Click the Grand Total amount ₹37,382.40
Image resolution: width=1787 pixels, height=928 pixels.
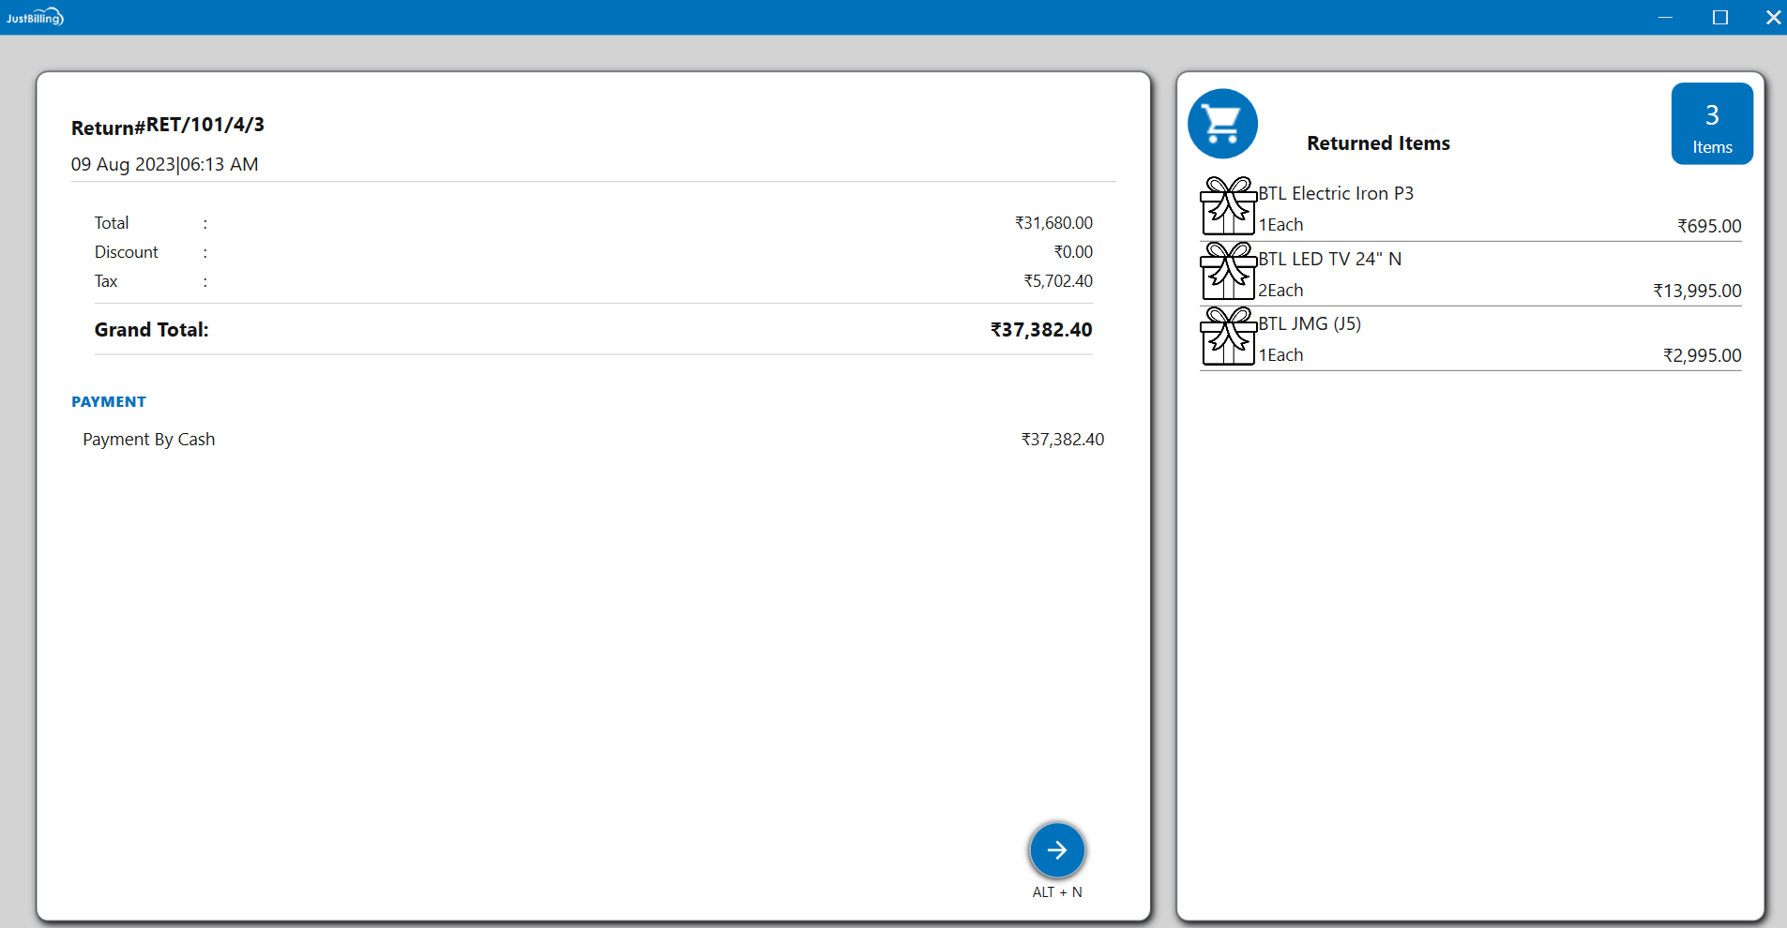(1041, 330)
